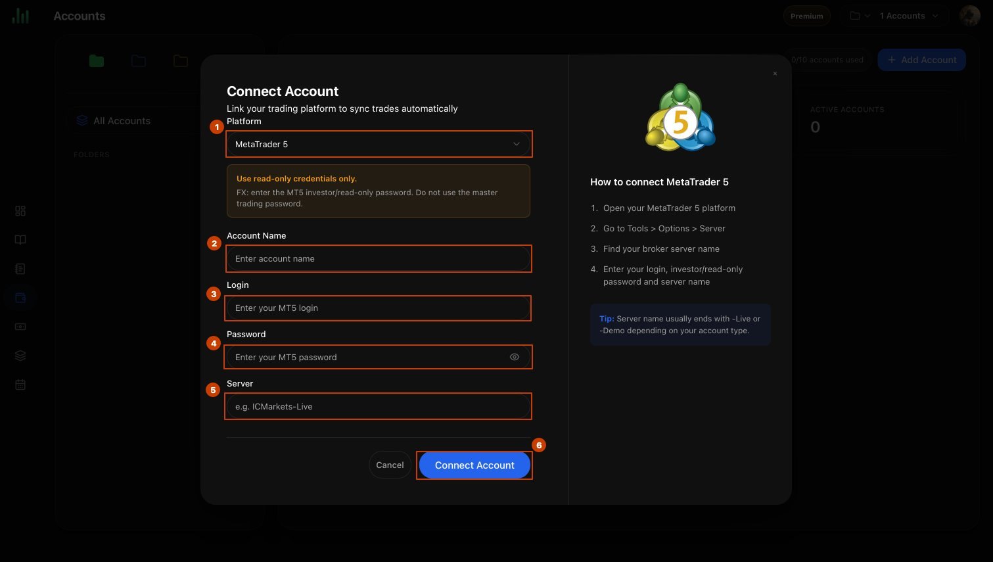Screen dimensions: 993x562
Task: Open the user profile avatar
Action: [970, 16]
